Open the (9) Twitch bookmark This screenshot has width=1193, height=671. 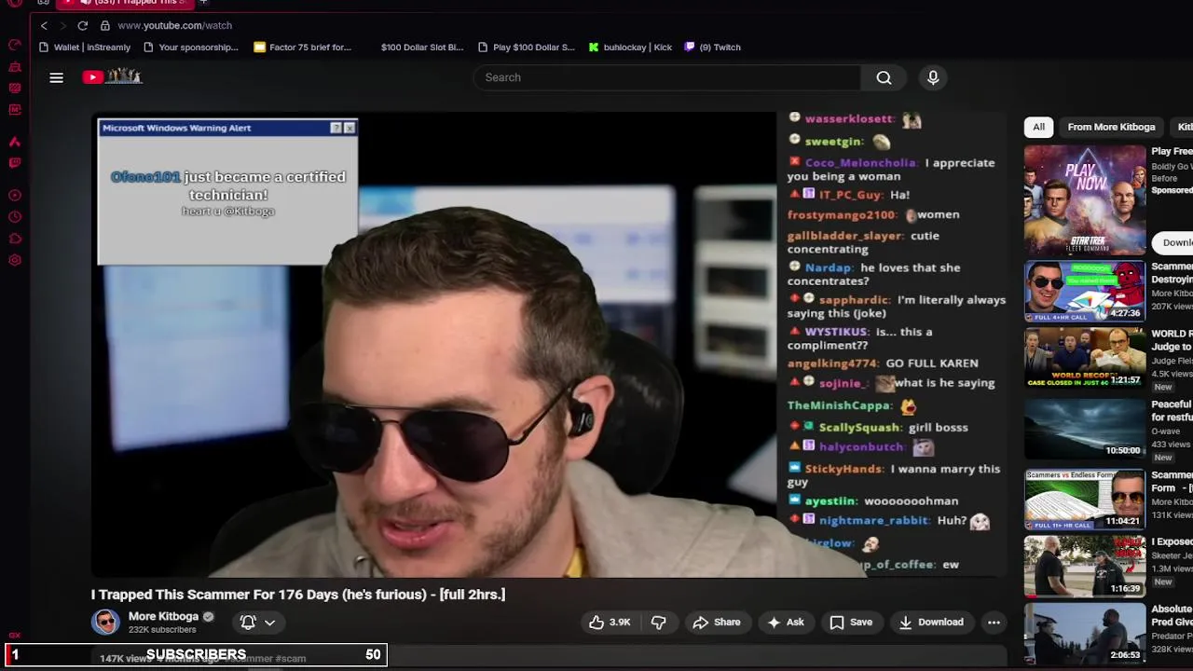pos(713,48)
